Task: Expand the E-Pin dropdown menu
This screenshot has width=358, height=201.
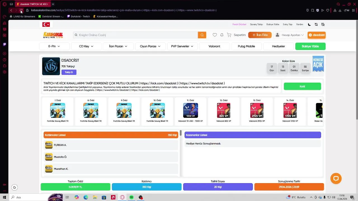Action: click(x=54, y=46)
